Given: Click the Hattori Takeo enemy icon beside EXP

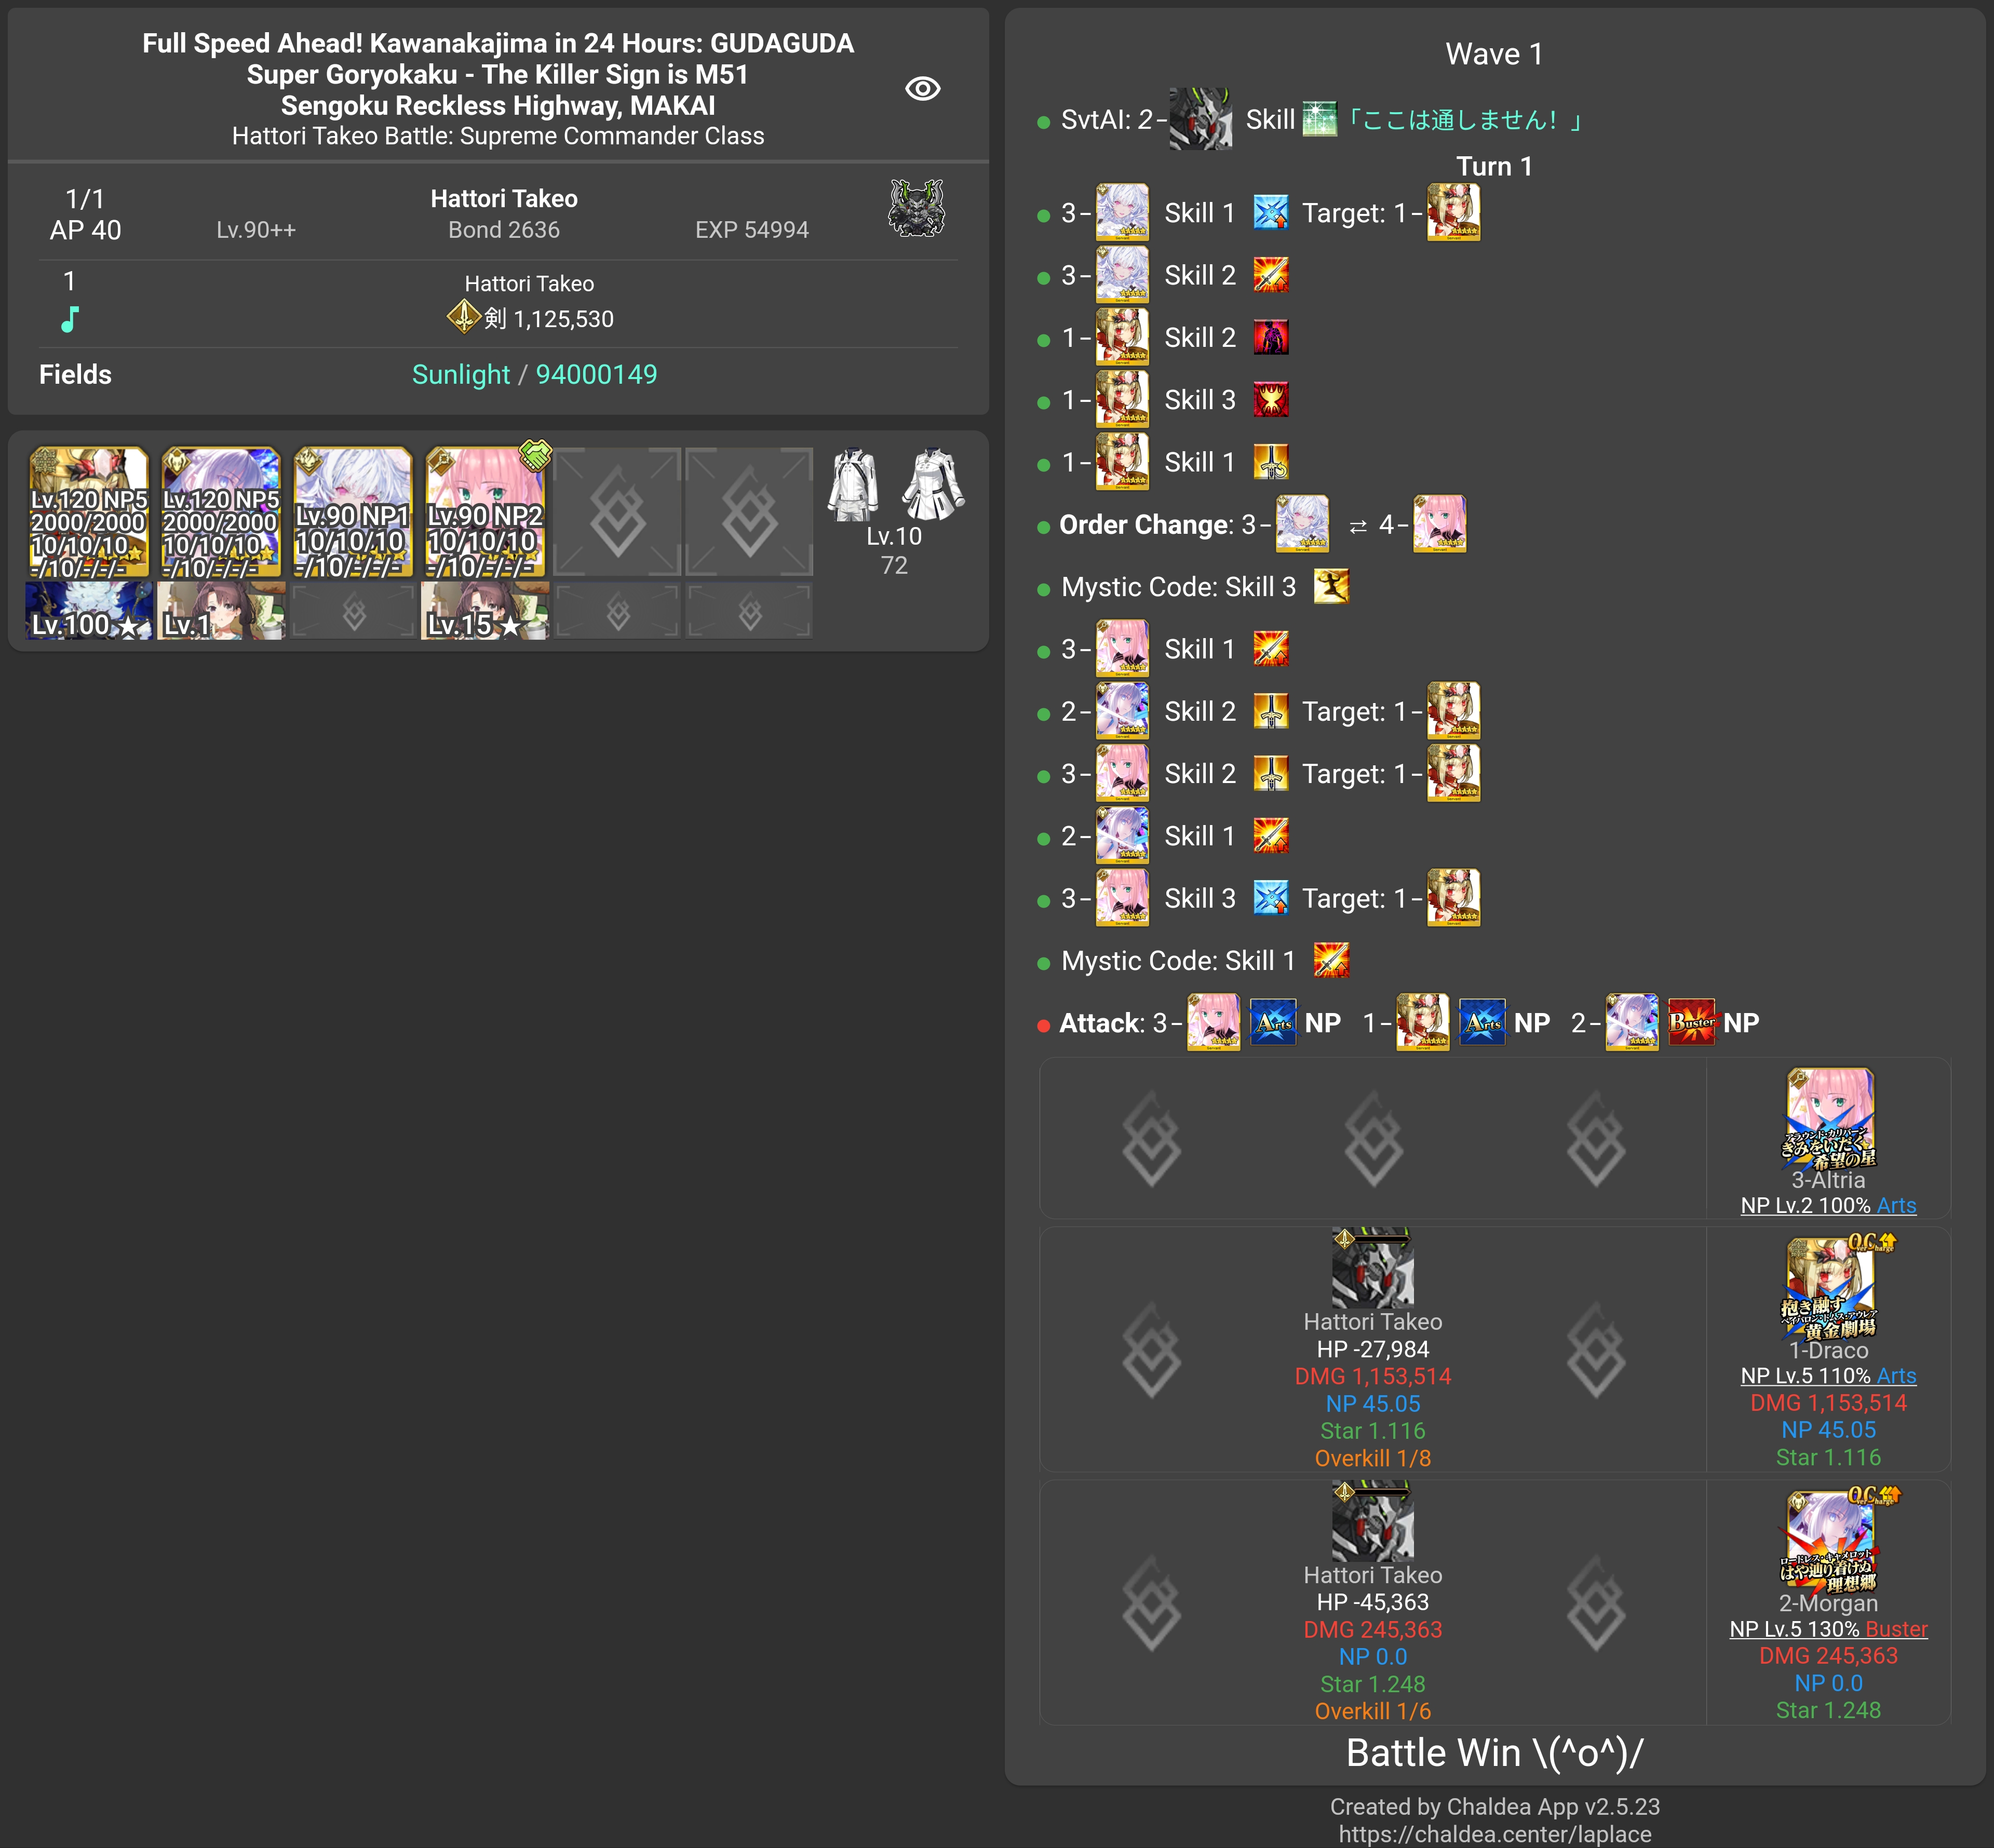Looking at the screenshot, I should (916, 208).
